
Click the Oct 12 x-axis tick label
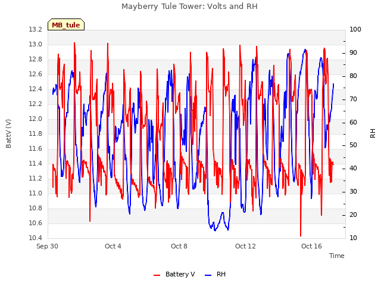pos(245,246)
